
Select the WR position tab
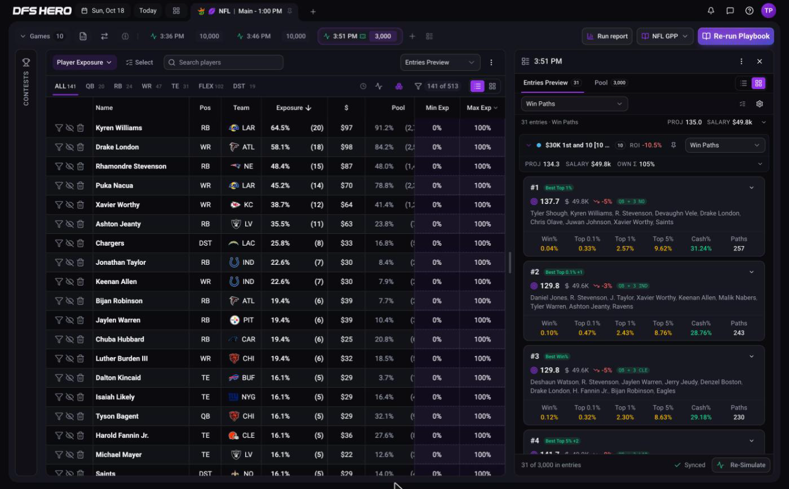coord(152,86)
